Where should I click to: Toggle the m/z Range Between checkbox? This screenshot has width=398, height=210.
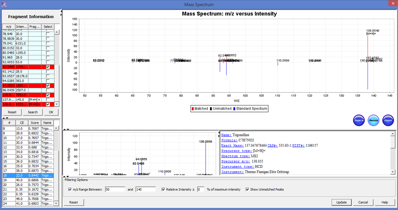pos(70,189)
